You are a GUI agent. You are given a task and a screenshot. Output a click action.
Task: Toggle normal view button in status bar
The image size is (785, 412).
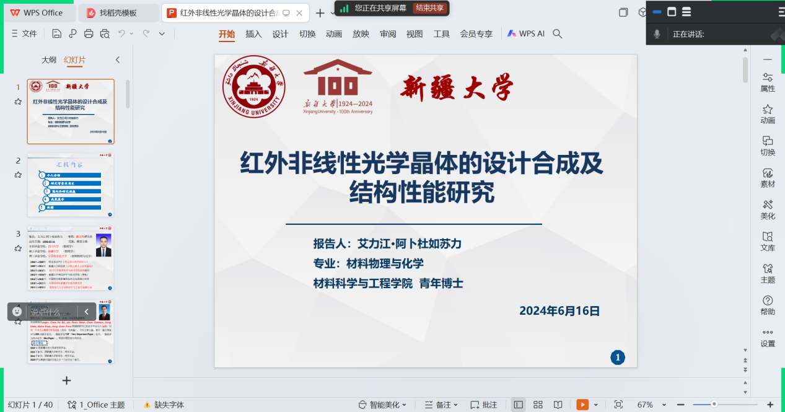pyautogui.click(x=519, y=405)
